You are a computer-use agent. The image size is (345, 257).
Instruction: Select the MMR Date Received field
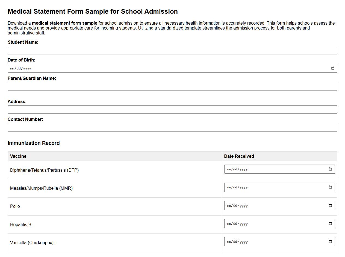[246, 187]
